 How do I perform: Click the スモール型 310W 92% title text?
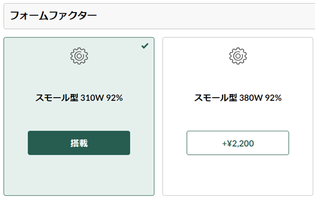click(79, 98)
